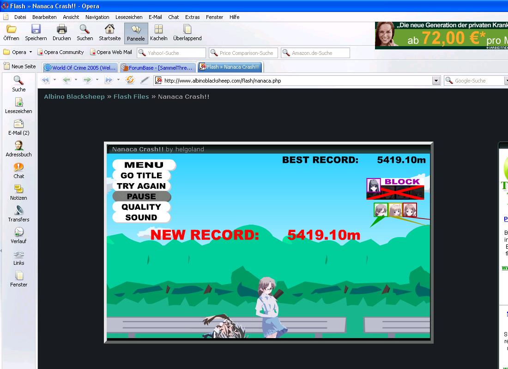The width and height of the screenshot is (508, 369).
Task: Expand the back button history dropdown
Action: tap(76, 80)
